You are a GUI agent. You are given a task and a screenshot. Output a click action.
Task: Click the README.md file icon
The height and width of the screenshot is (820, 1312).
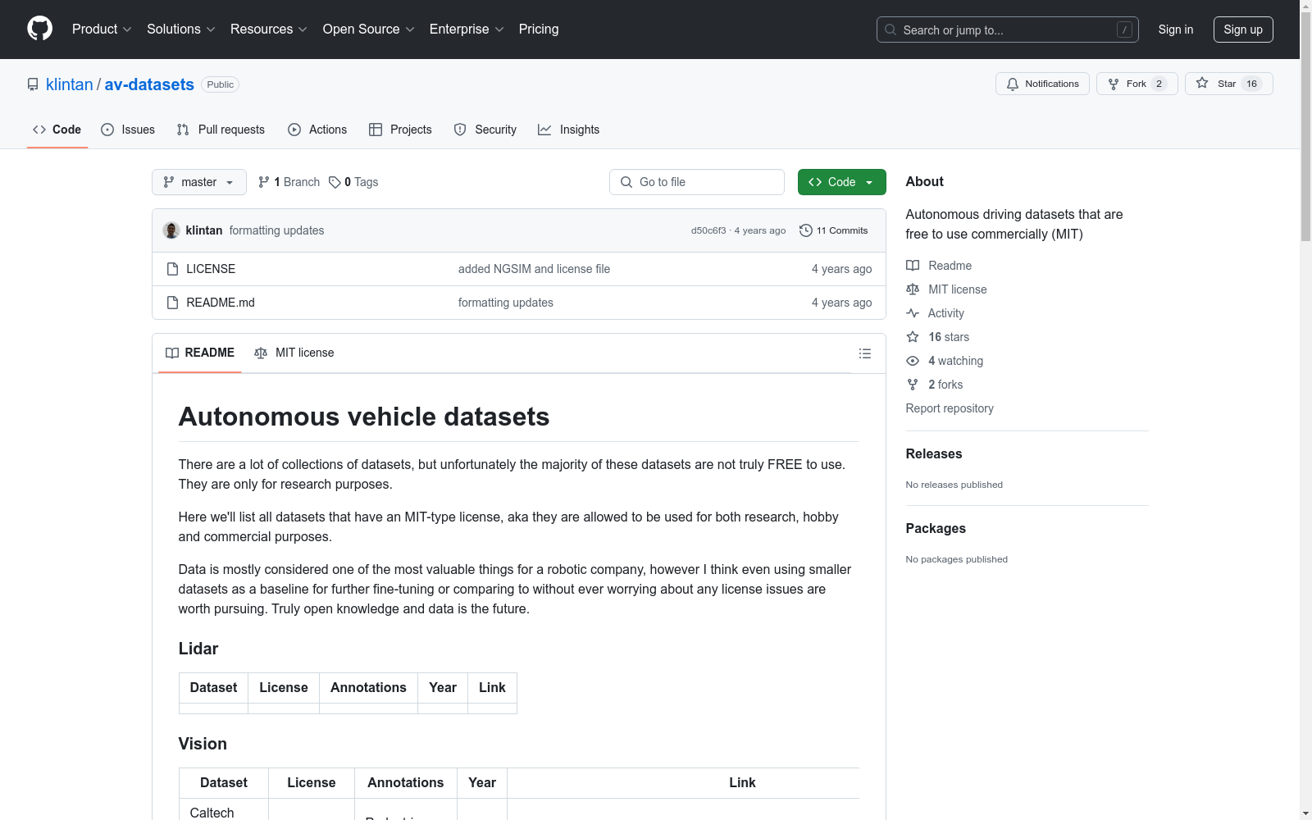tap(172, 303)
